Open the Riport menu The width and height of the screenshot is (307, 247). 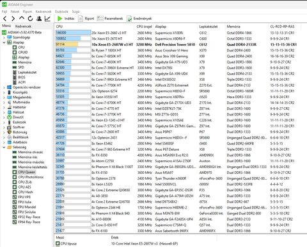tap(28, 12)
